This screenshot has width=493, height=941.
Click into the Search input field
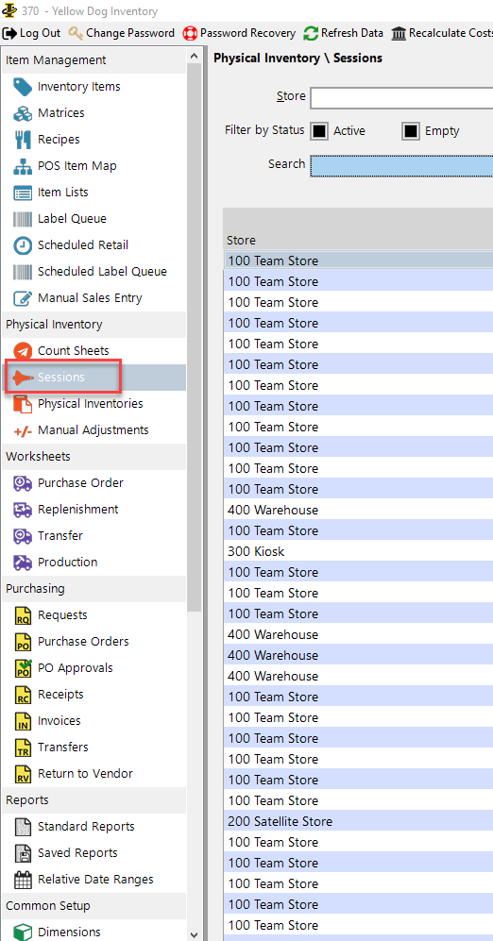point(401,165)
